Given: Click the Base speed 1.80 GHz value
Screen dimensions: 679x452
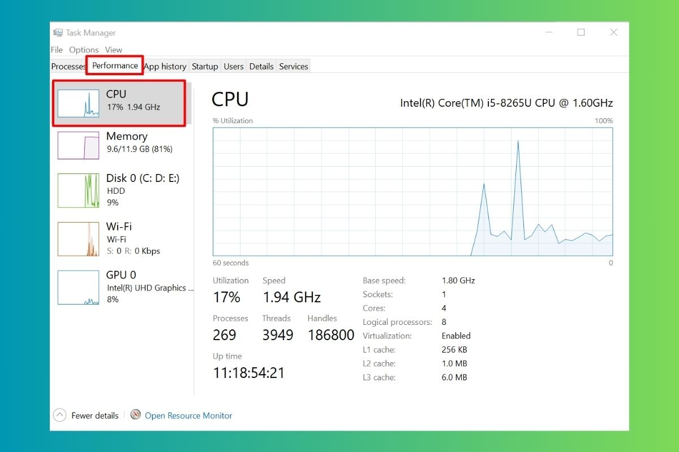Looking at the screenshot, I should coord(458,280).
